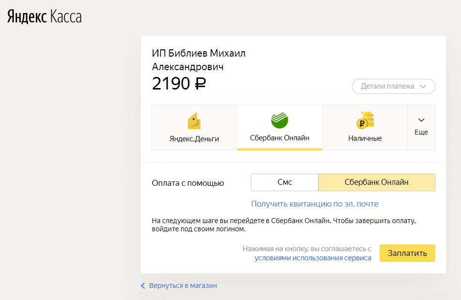Click the arrow in Детали платежа
Viewport: 461px width, 300px height.
[423, 87]
